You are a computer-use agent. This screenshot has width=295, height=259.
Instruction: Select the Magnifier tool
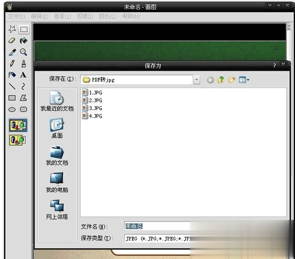point(23,52)
